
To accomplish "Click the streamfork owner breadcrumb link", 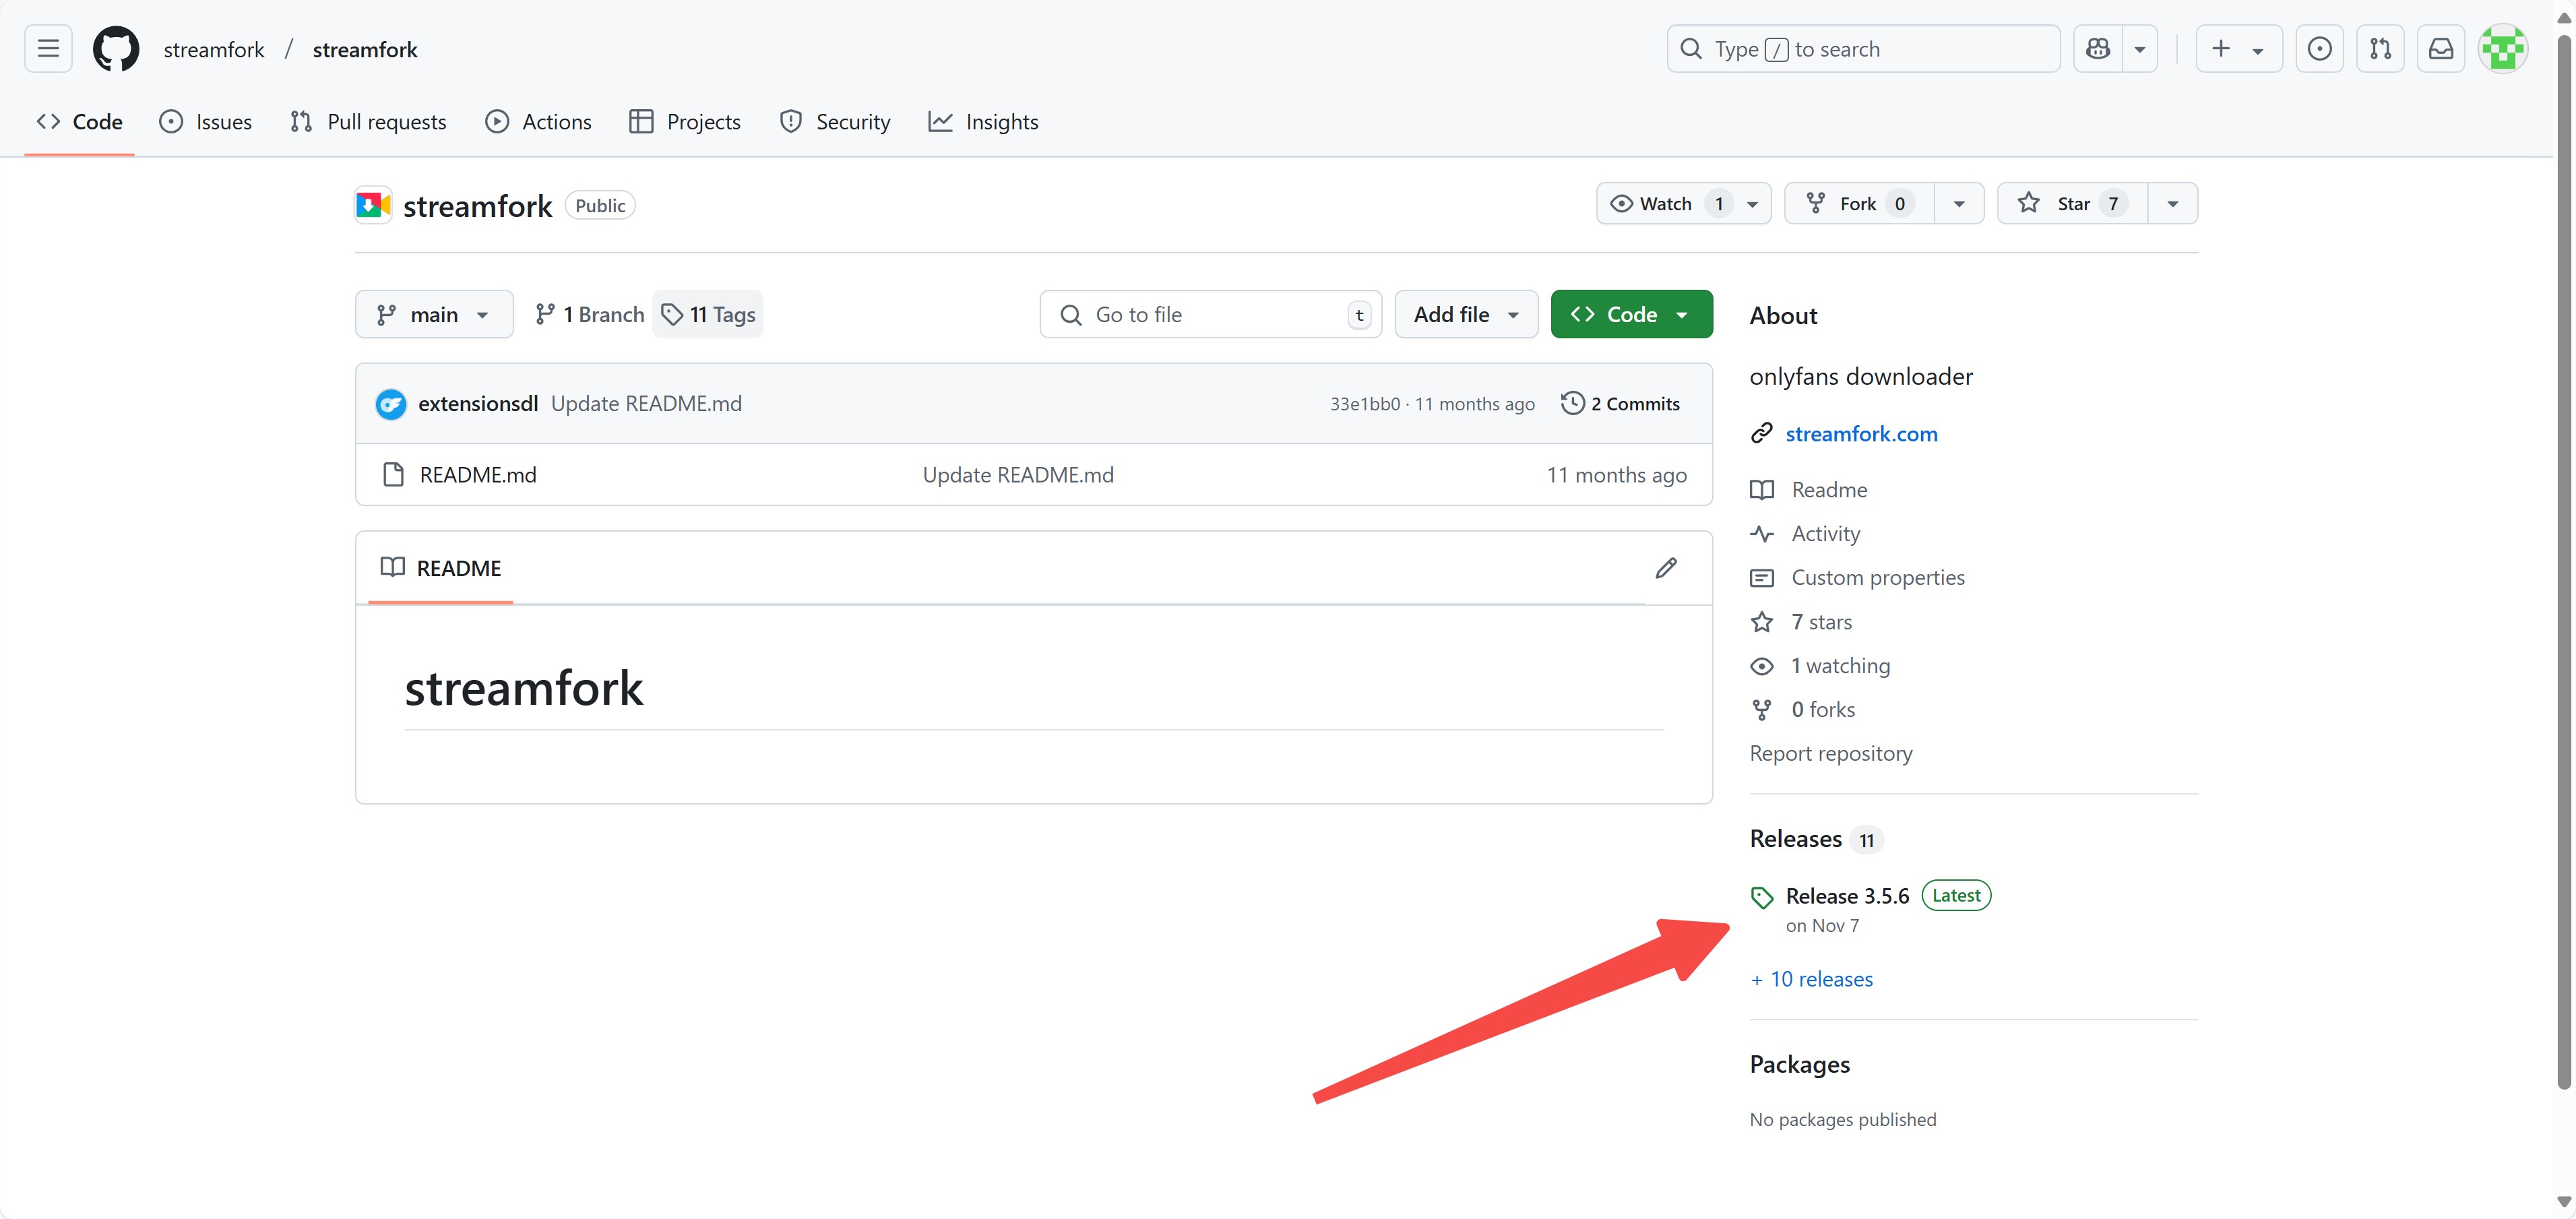I will [x=214, y=49].
